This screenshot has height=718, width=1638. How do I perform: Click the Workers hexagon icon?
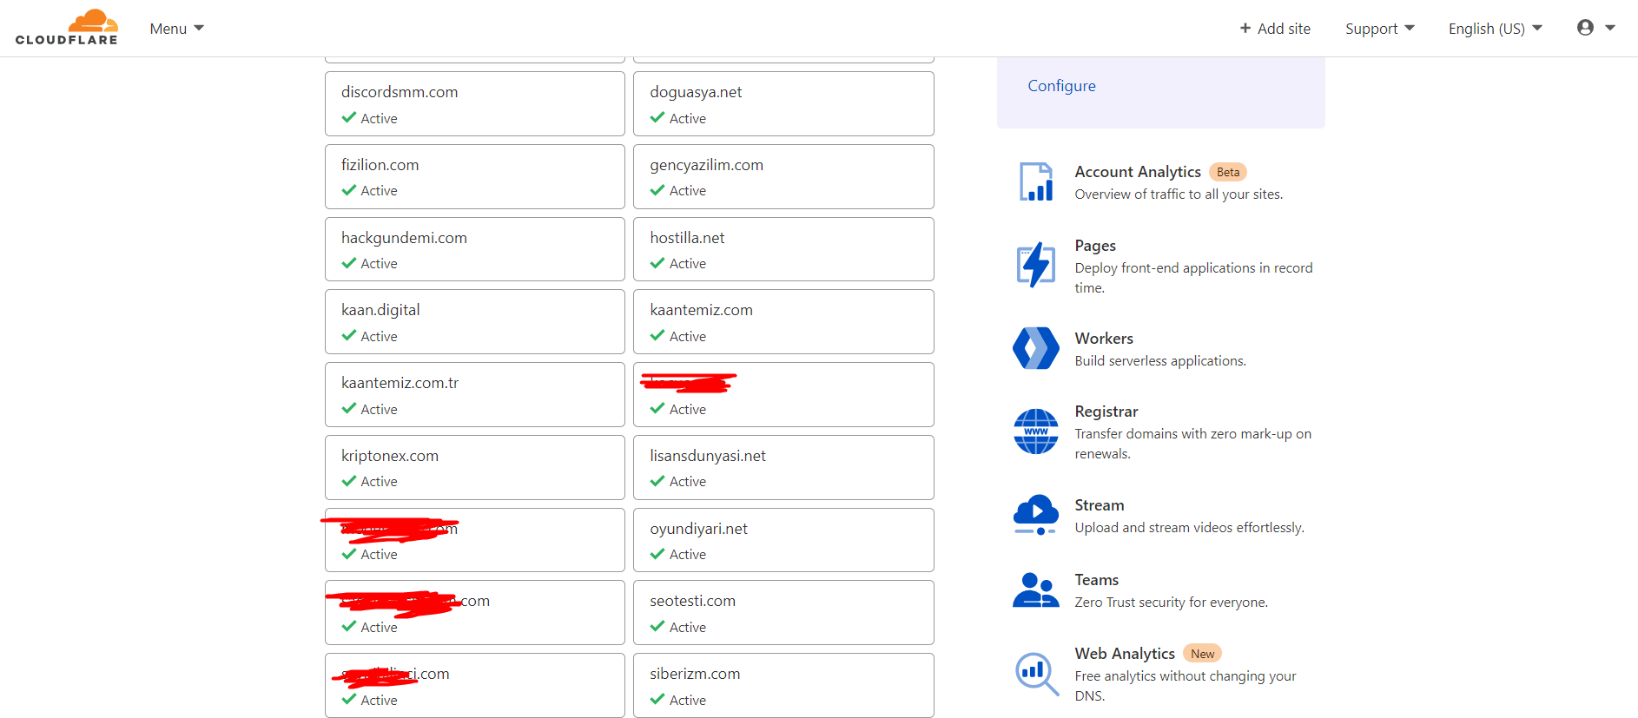tap(1036, 348)
